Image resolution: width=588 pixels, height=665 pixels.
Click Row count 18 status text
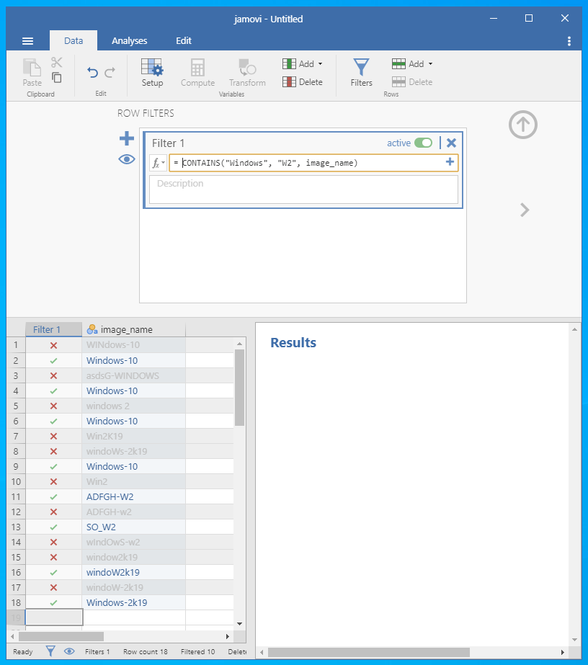pyautogui.click(x=145, y=651)
